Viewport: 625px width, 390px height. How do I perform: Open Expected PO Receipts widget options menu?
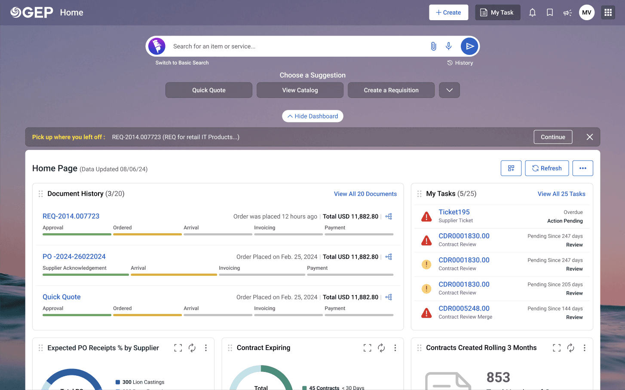[206, 348]
